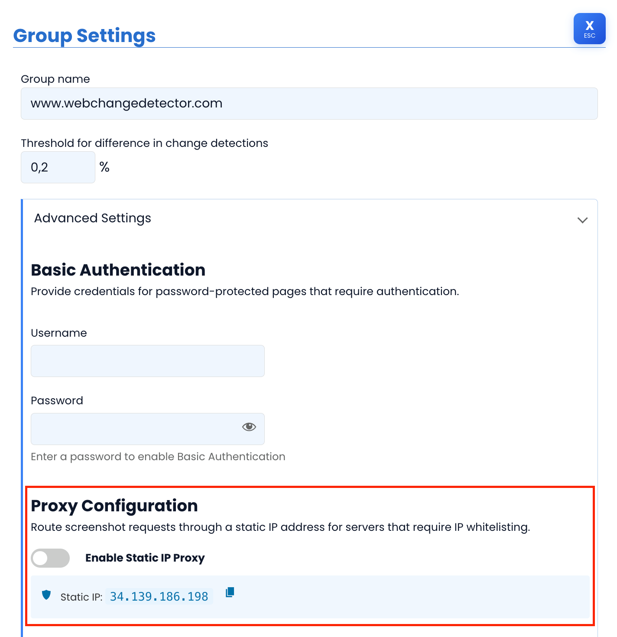Click www.webchangedetector.com group name
The image size is (617, 637).
coord(126,103)
